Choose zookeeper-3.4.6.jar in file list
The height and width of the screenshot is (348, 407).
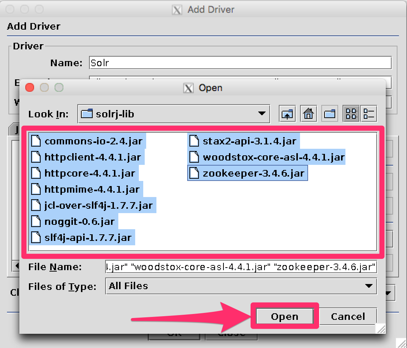(253, 173)
